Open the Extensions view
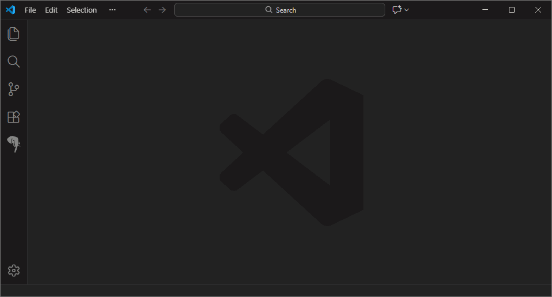This screenshot has height=297, width=552. pos(13,117)
